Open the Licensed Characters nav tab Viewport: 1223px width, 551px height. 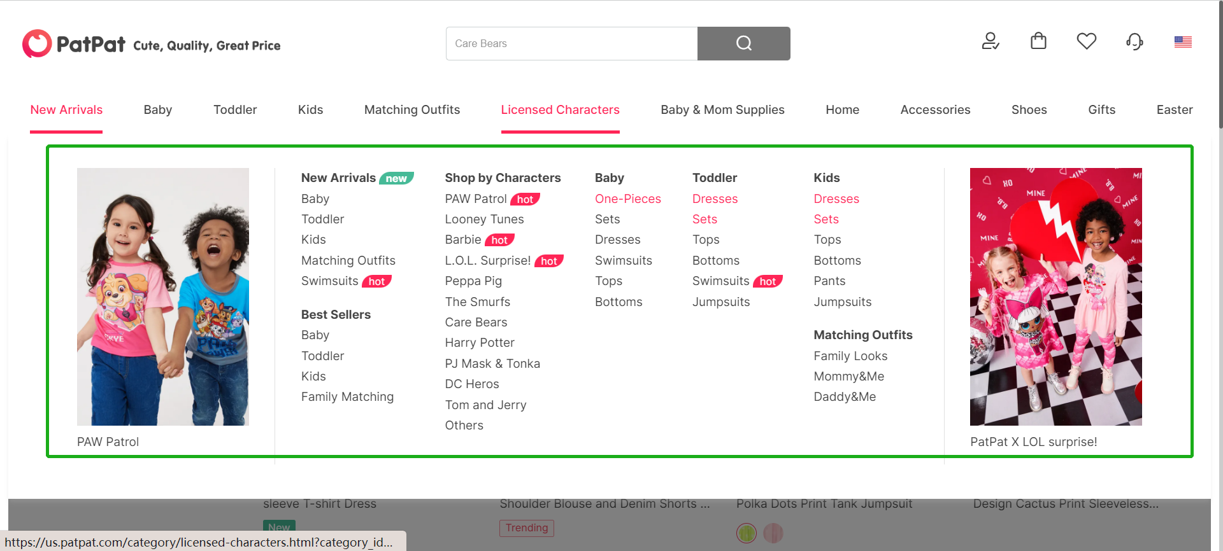(560, 109)
